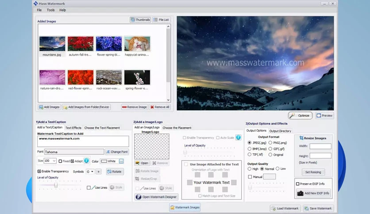Click the blue info icon beside Adapt
Viewport: 370px width, 214px height.
pyautogui.click(x=87, y=161)
